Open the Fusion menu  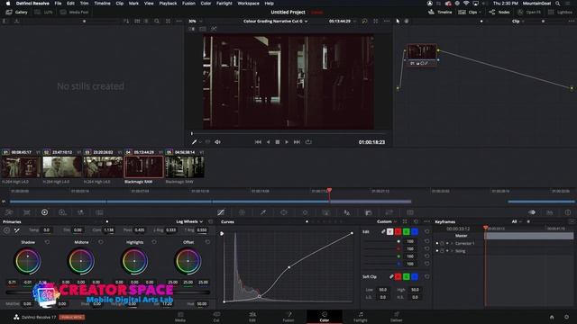click(188, 4)
